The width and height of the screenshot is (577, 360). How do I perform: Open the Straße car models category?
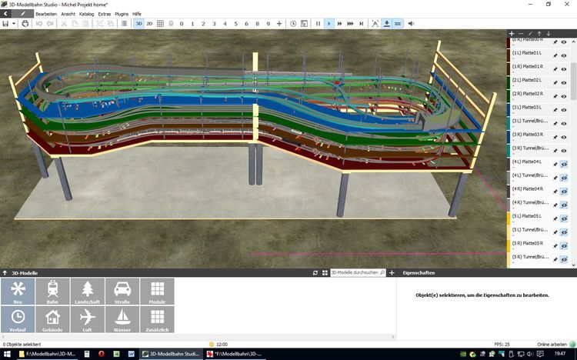[x=122, y=292]
